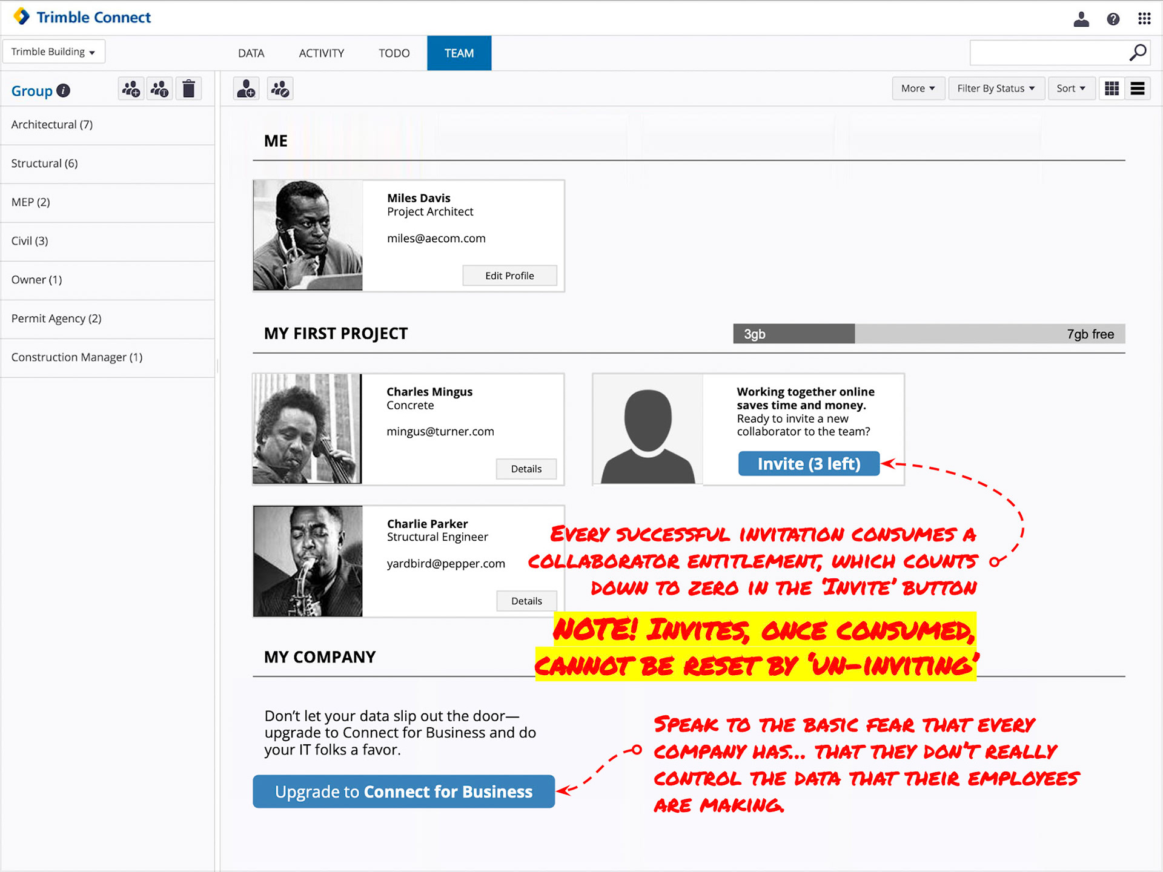
Task: Expand the Trimble Building project dropdown
Action: [53, 51]
